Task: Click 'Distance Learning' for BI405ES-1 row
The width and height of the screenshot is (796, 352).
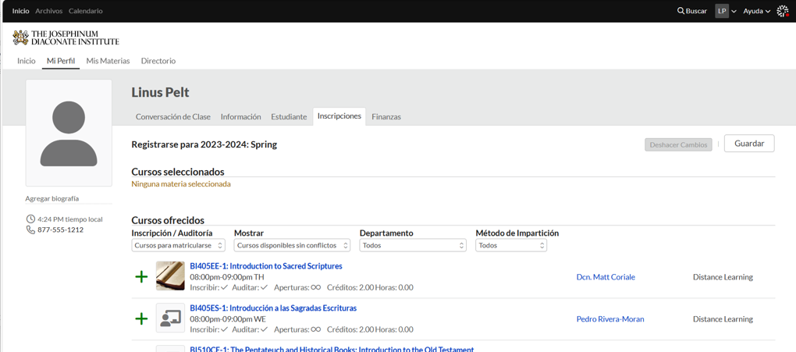Action: (723, 319)
